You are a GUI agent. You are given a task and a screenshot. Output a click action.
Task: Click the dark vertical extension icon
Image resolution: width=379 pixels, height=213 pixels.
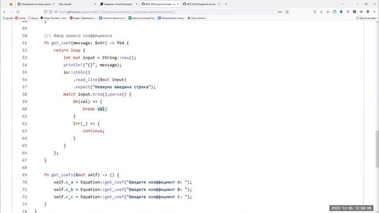click(x=368, y=12)
